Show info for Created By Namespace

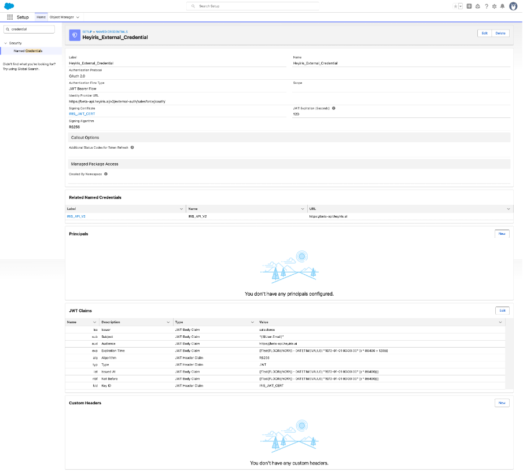[x=106, y=174]
